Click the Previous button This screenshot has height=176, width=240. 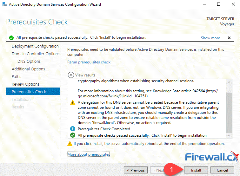136,170
